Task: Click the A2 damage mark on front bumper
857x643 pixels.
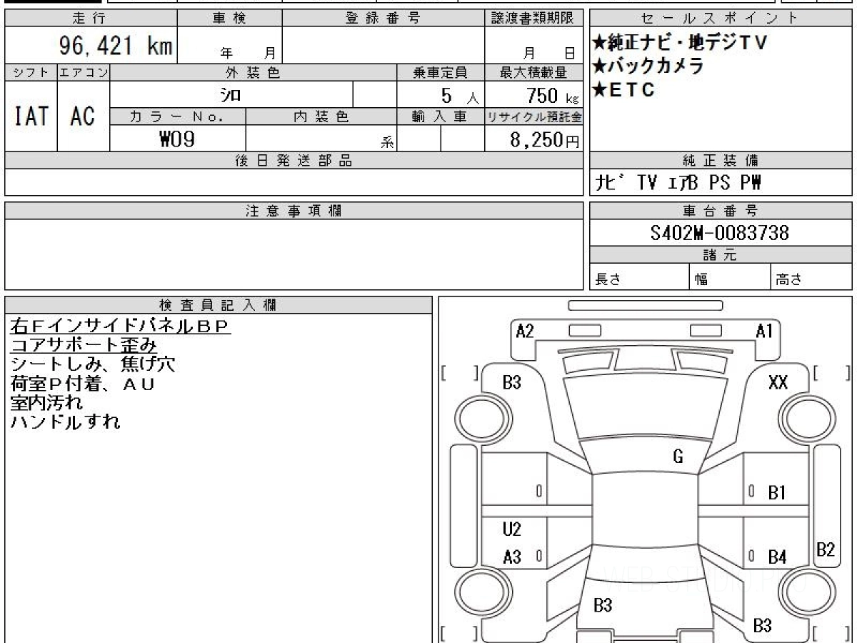Action: pyautogui.click(x=525, y=331)
